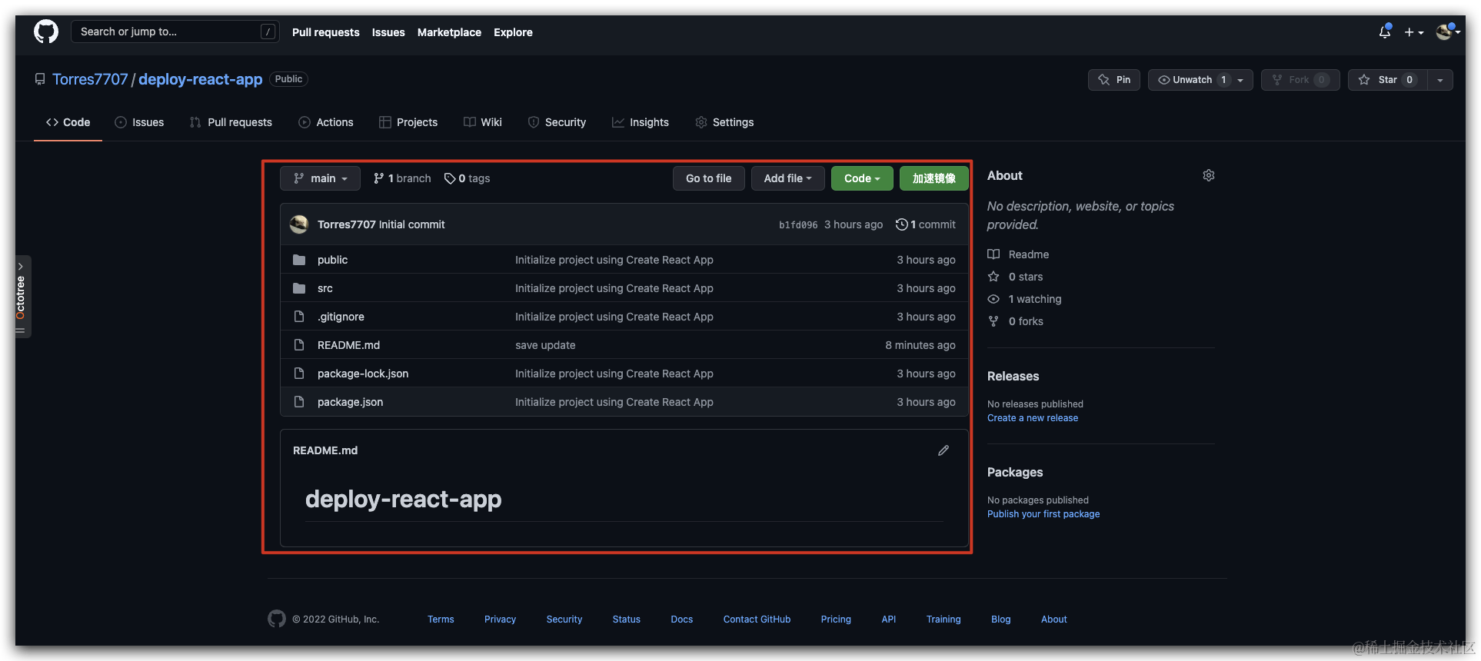
Task: Star the repository
Action: (x=1387, y=80)
